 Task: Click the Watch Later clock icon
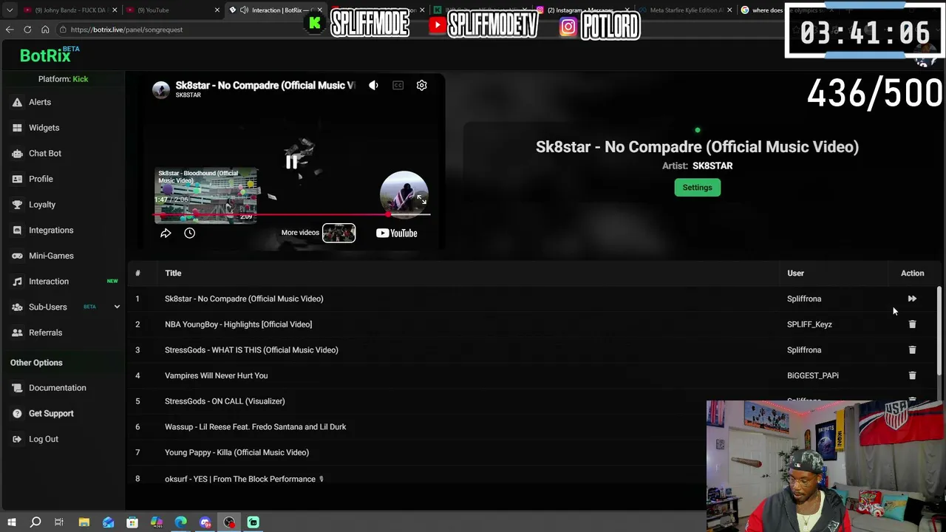pos(189,233)
